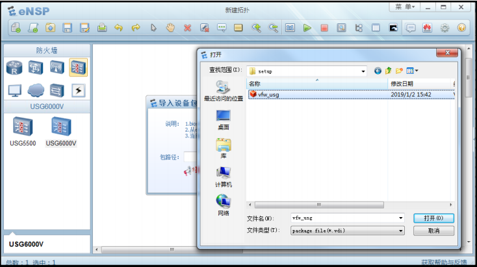Choose the cloud device category icon
The height and width of the screenshot is (267, 477).
(x=36, y=91)
